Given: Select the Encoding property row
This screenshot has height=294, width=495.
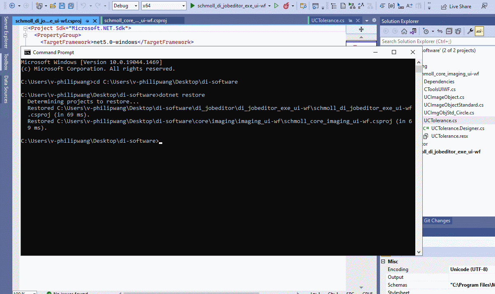Looking at the screenshot, I should 437,269.
